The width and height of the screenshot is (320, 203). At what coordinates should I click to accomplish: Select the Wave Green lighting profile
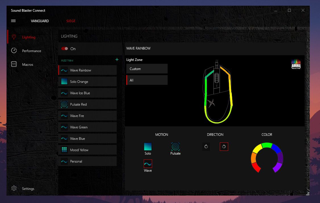pos(87,127)
